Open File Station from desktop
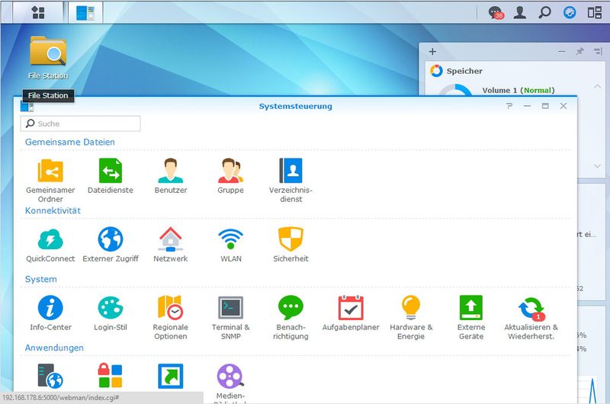Viewport: 610px width, 404px height. tap(48, 52)
